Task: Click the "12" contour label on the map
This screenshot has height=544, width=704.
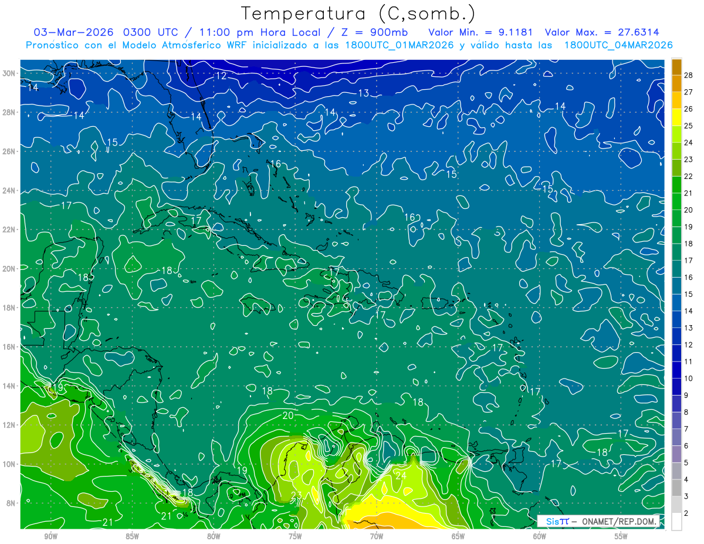Action: [x=221, y=76]
